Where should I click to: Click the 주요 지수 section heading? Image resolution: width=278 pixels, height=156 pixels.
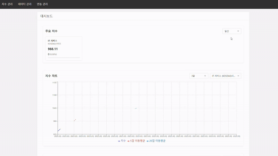pyautogui.click(x=51, y=31)
